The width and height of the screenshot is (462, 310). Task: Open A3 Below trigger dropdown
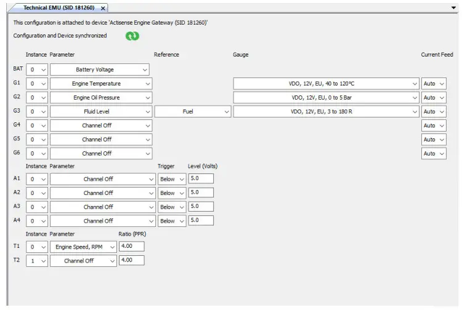(172, 207)
